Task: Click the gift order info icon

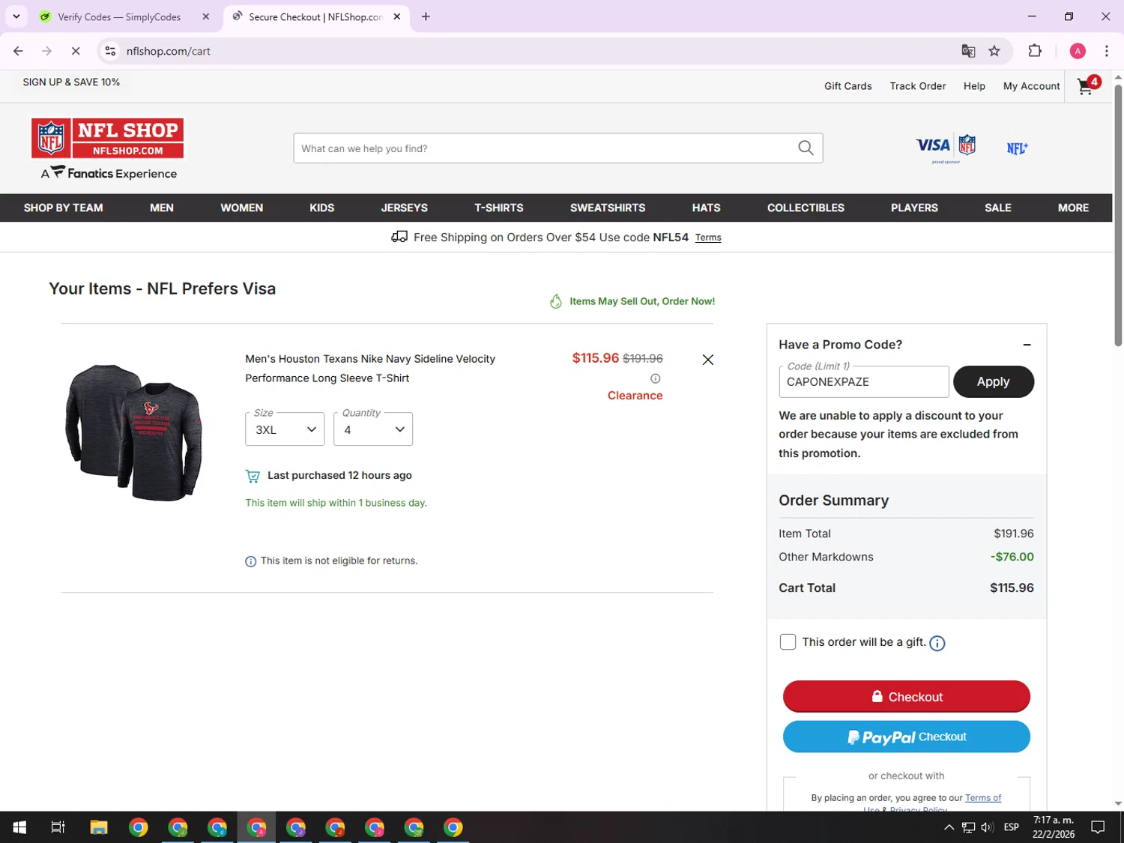Action: point(937,643)
